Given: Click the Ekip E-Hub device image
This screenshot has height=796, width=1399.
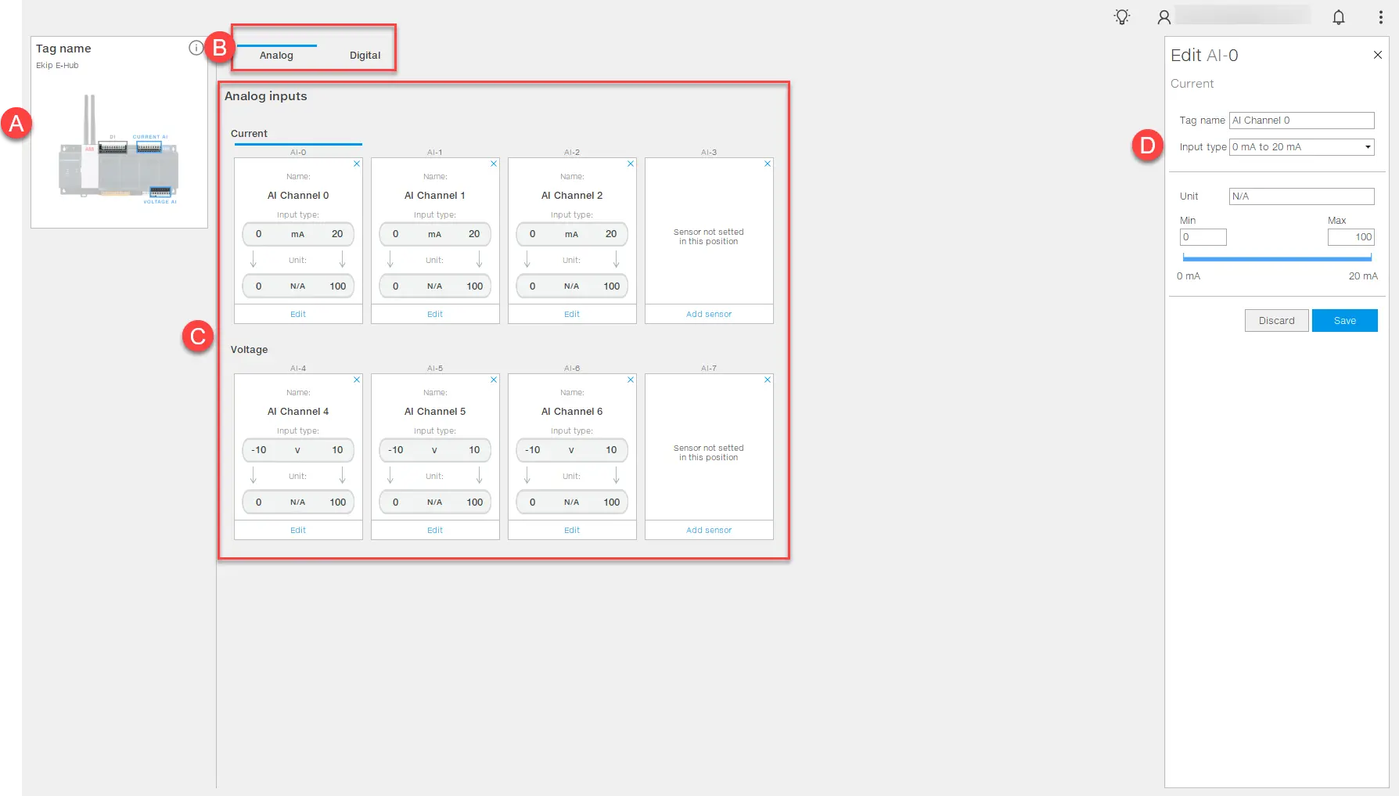Looking at the screenshot, I should tap(119, 149).
